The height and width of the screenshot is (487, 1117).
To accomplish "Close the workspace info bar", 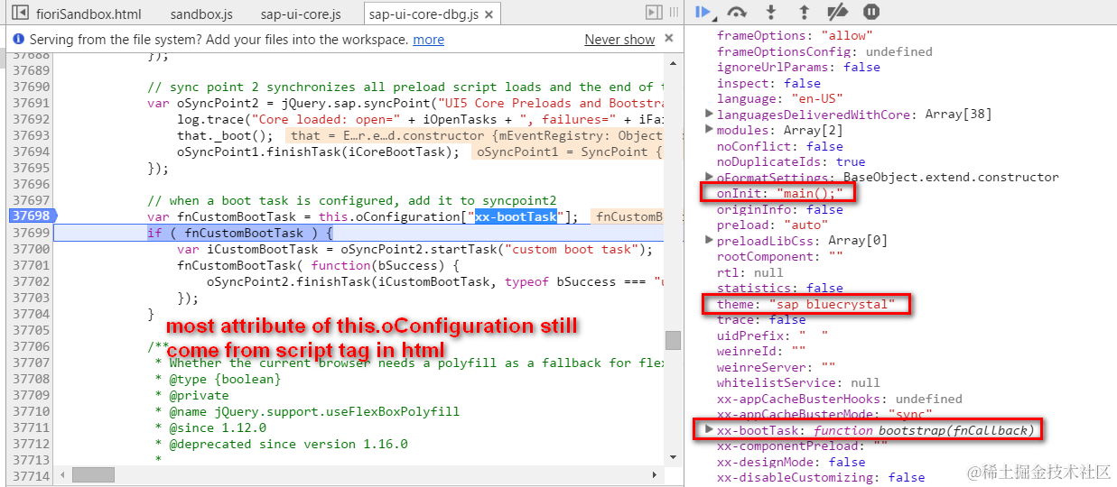I will (669, 39).
